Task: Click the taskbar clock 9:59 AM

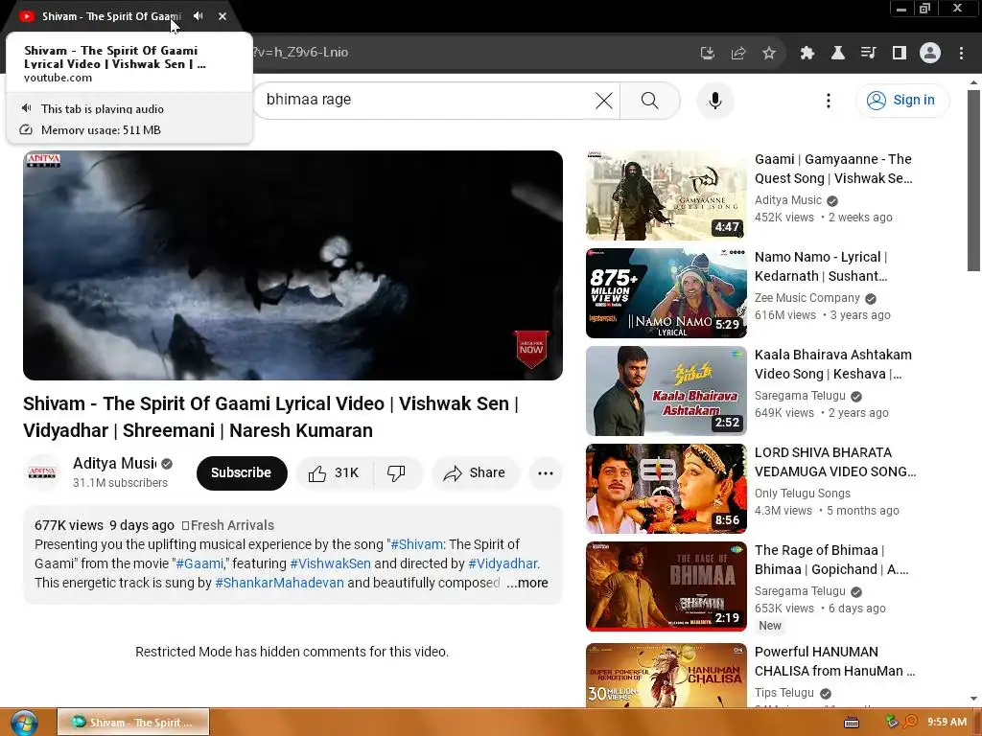Action: tap(947, 723)
